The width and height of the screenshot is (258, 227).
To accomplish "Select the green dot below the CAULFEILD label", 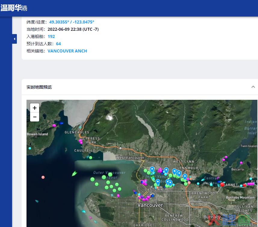I will click(x=91, y=158).
